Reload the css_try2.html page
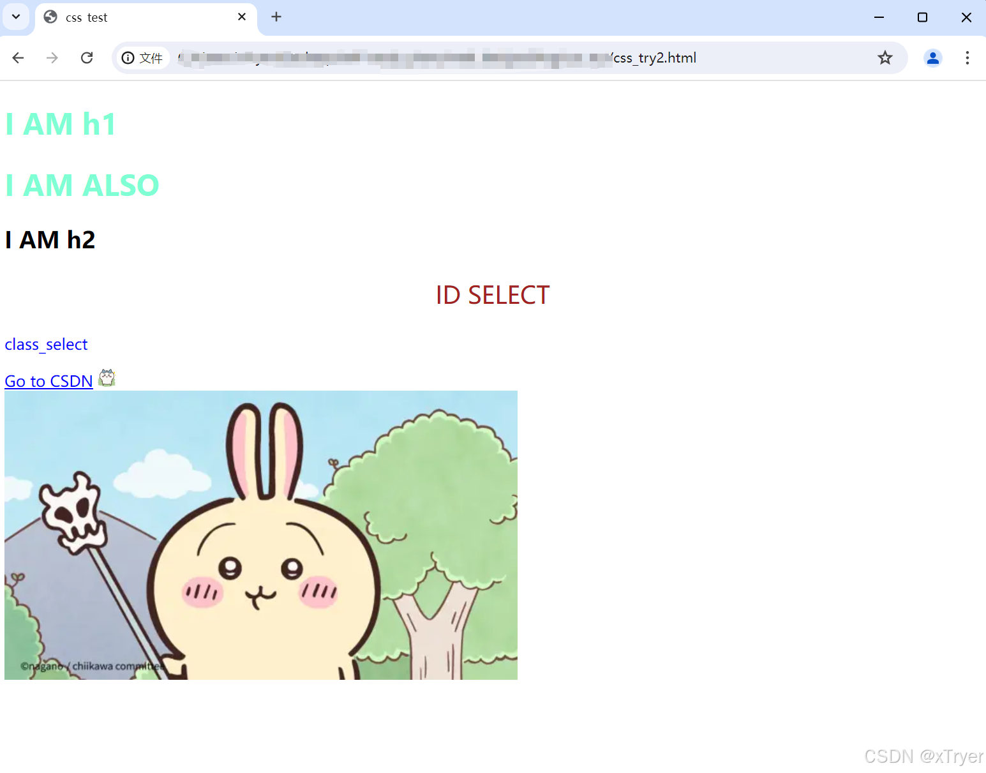The image size is (986, 773). pyautogui.click(x=87, y=58)
